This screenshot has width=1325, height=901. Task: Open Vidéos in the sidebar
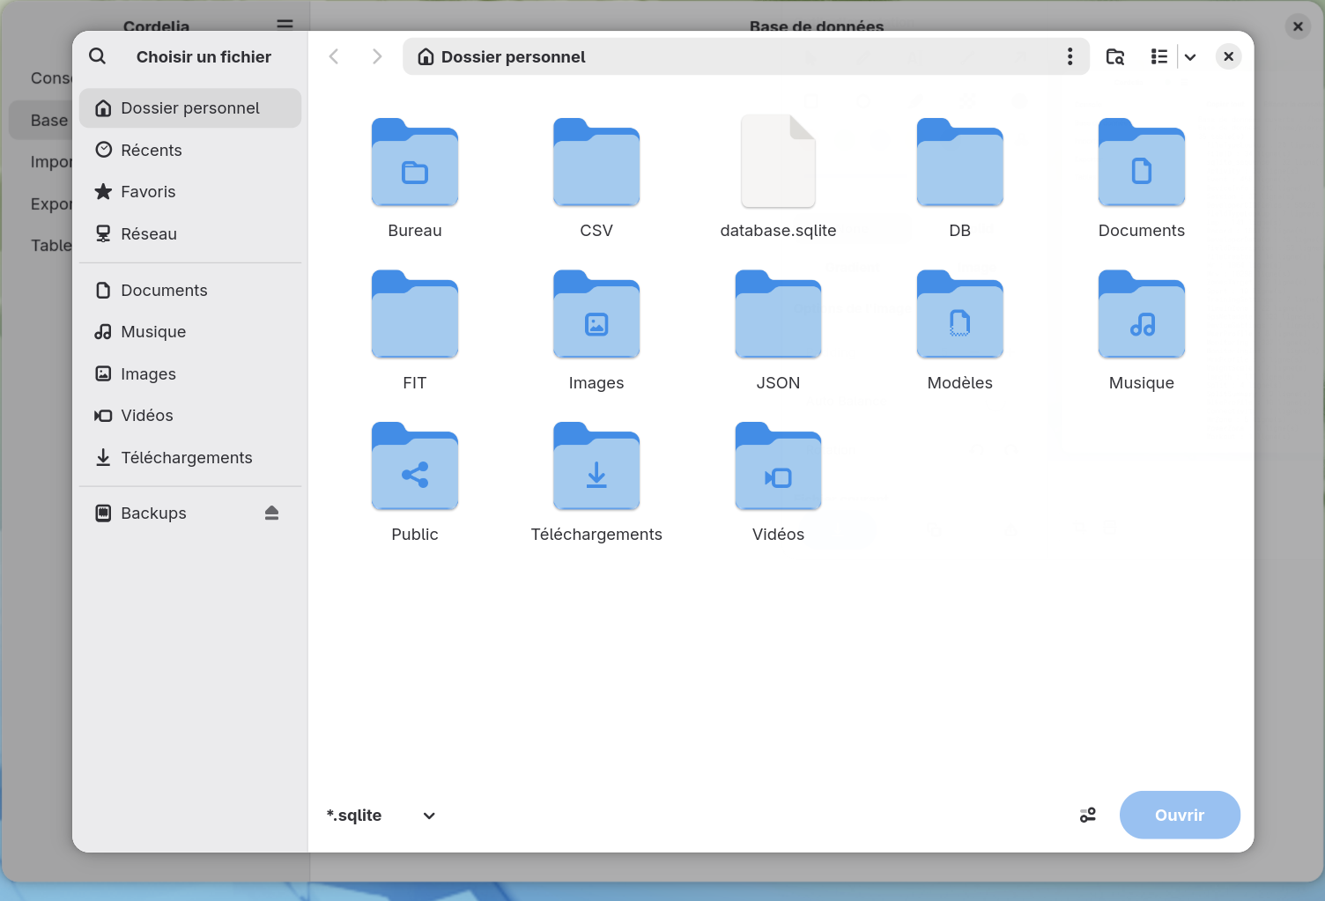click(x=190, y=416)
